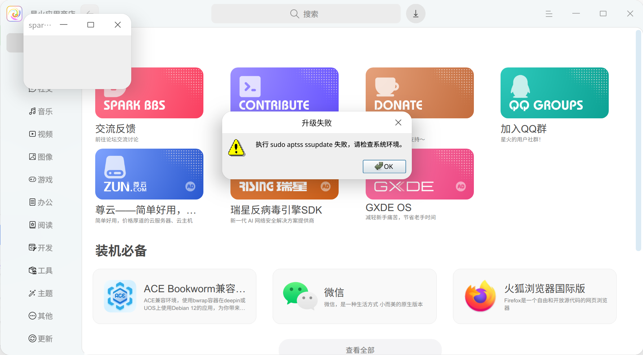The width and height of the screenshot is (643, 355).
Task: Open 微信 app card
Action: coord(354,296)
